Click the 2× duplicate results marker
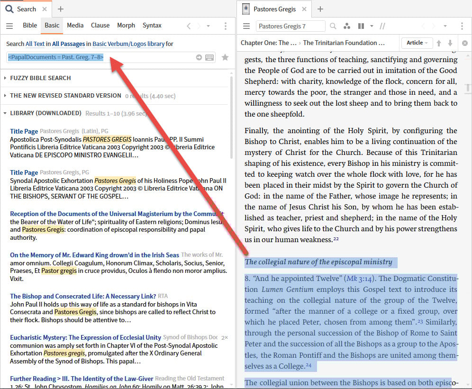The height and width of the screenshot is (389, 472). pos(224,338)
